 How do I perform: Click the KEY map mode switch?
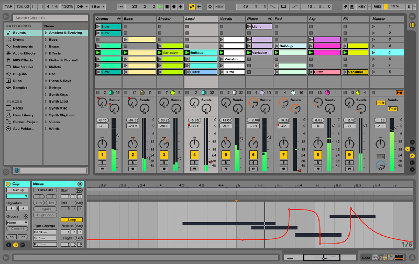click(x=362, y=7)
